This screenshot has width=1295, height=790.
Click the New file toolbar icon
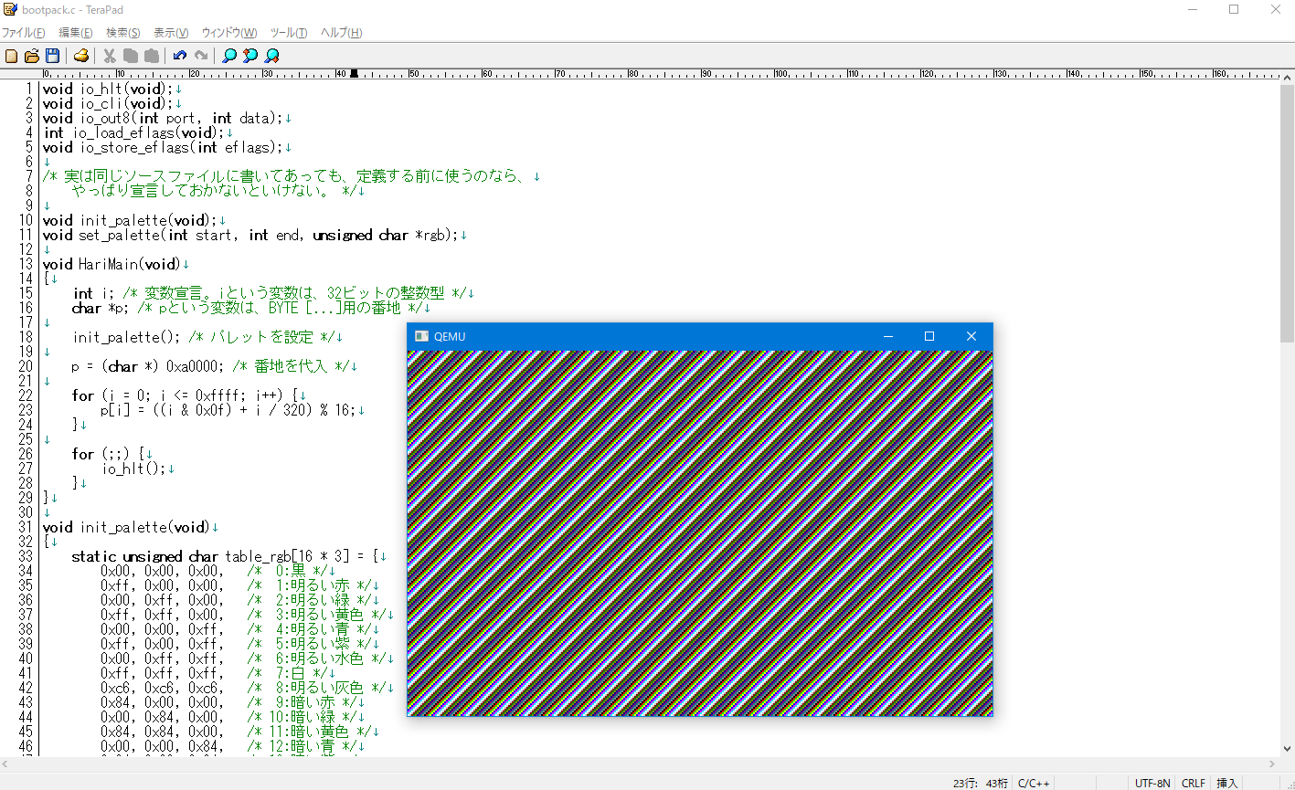pyautogui.click(x=12, y=56)
